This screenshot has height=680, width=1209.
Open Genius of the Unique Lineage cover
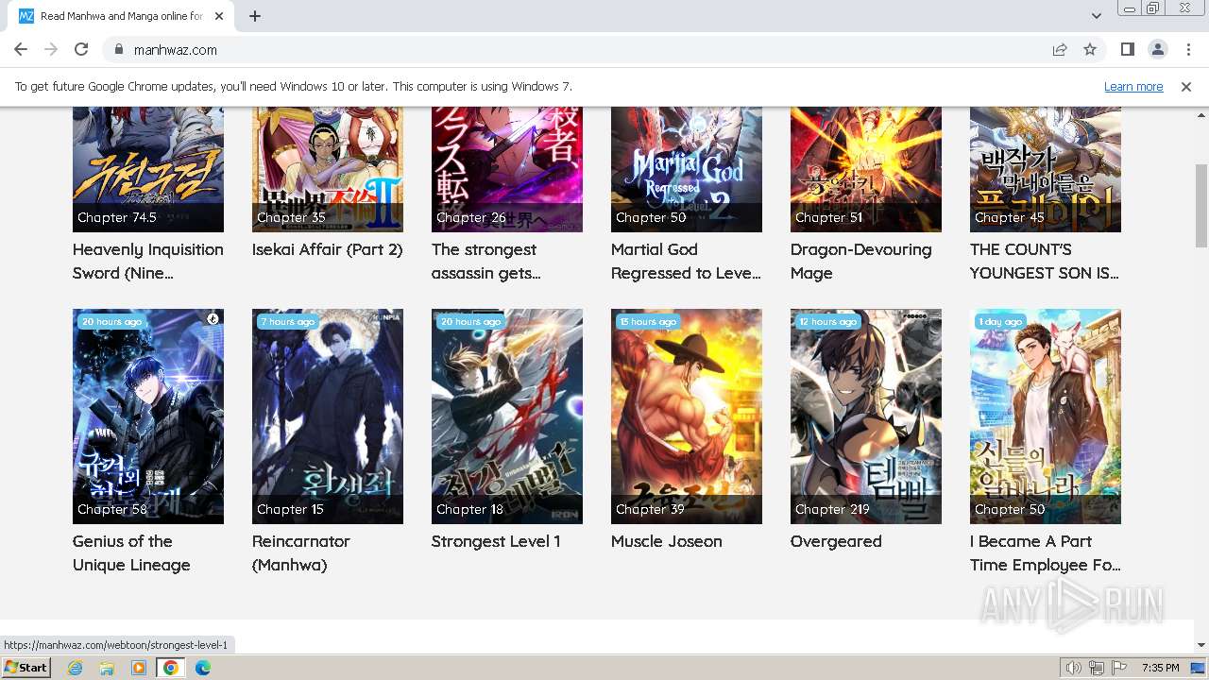point(148,416)
